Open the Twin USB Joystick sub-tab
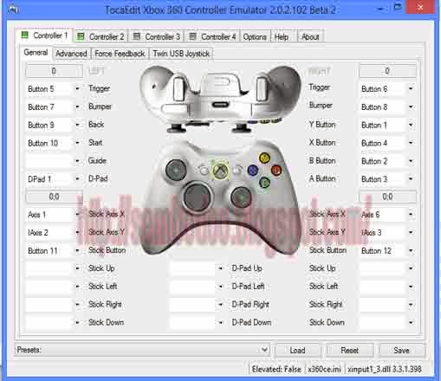 pos(181,54)
